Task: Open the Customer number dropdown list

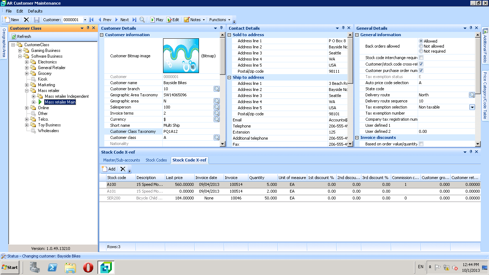Action: coord(85,20)
